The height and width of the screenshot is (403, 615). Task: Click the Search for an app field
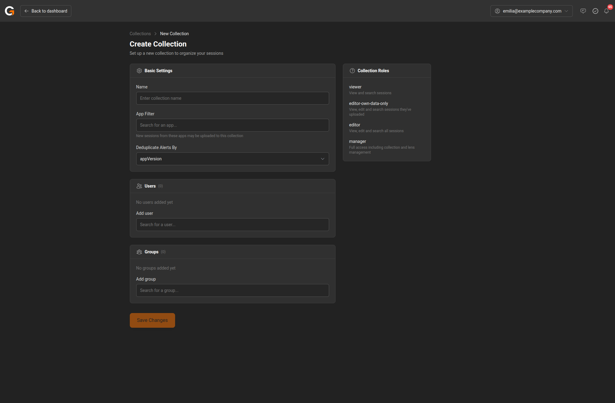232,125
